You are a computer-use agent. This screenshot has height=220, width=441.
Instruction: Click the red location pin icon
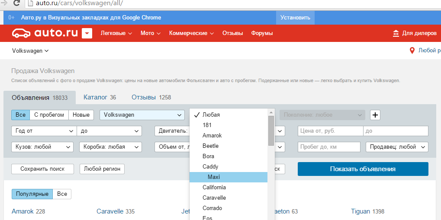pyautogui.click(x=412, y=51)
